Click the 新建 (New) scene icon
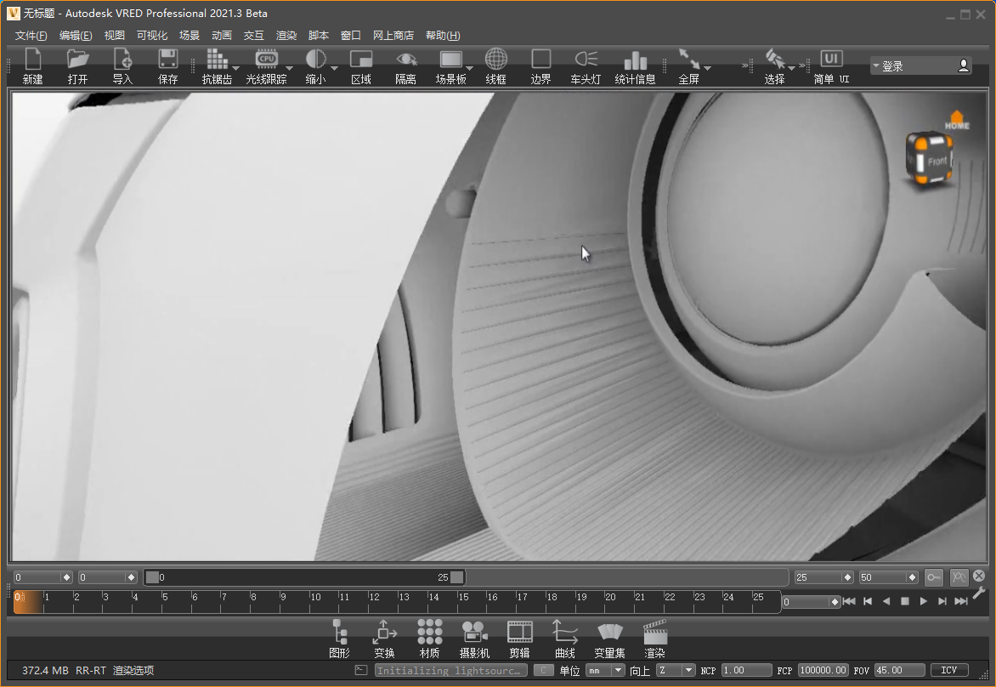 coord(32,60)
